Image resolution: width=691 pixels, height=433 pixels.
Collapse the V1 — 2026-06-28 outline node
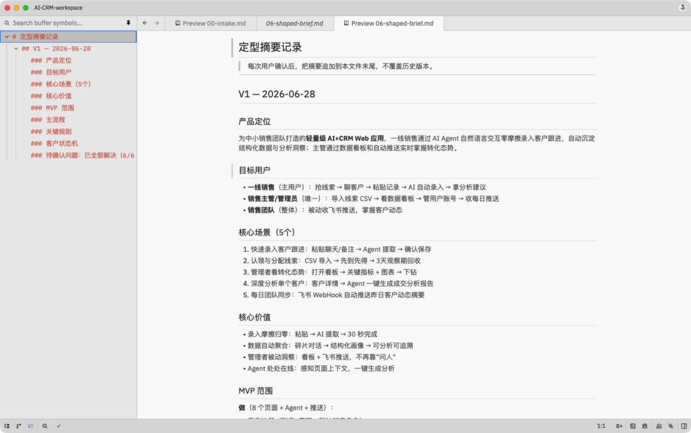(x=16, y=49)
